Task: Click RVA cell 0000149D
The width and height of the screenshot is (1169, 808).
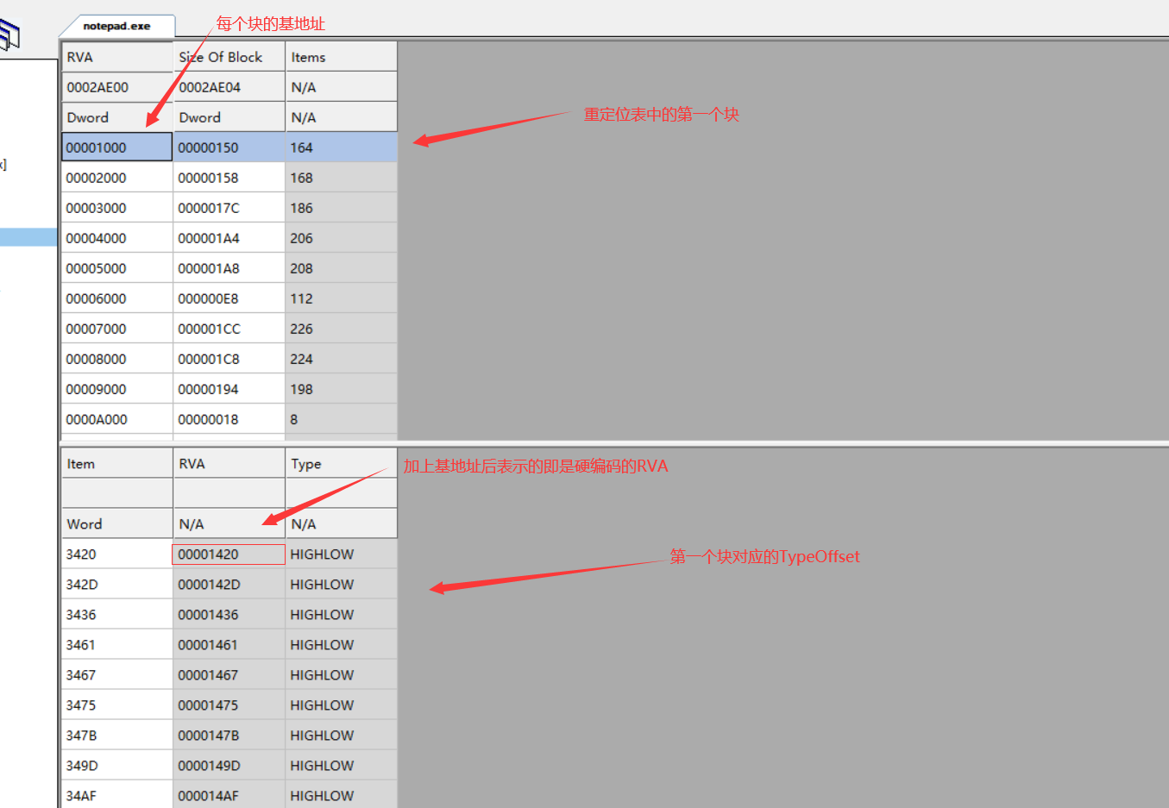Action: 229,765
